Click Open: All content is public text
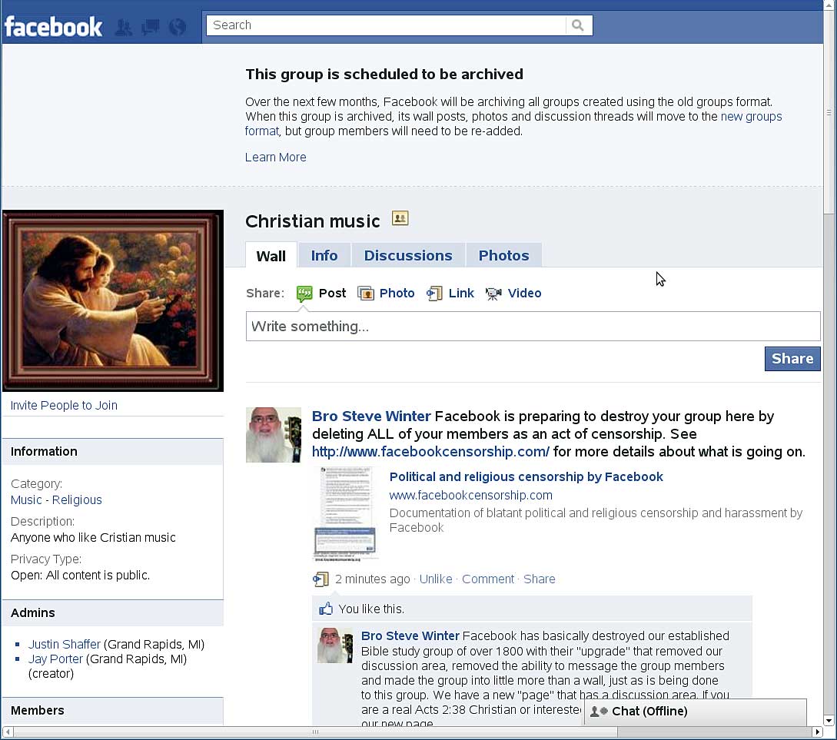Viewport: 837px width, 740px height. (80, 575)
